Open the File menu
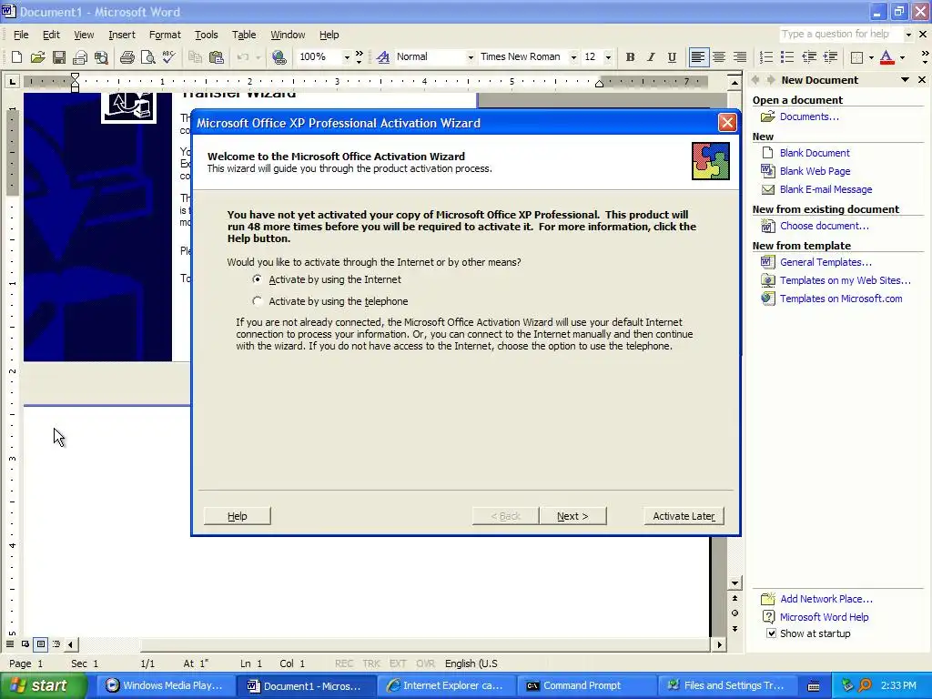The height and width of the screenshot is (699, 932). tap(21, 35)
